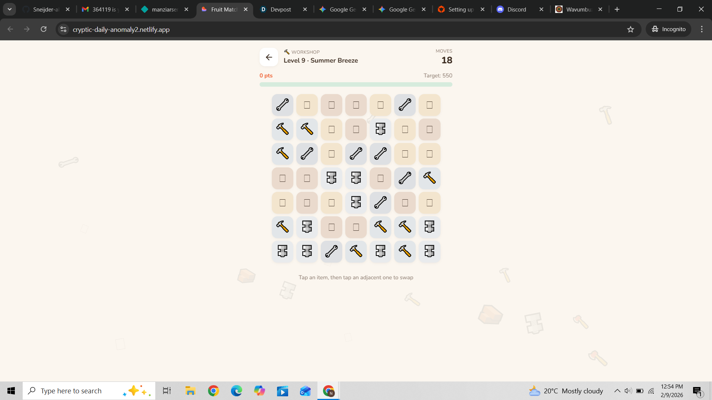The height and width of the screenshot is (400, 712).
Task: Open the Windows Start menu
Action: pyautogui.click(x=11, y=391)
